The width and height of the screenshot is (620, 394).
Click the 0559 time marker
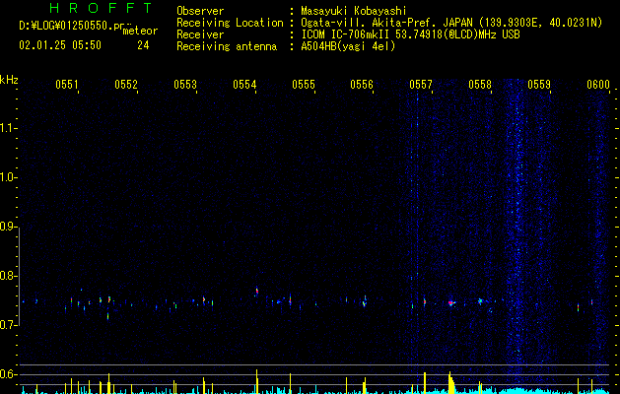pyautogui.click(x=539, y=85)
